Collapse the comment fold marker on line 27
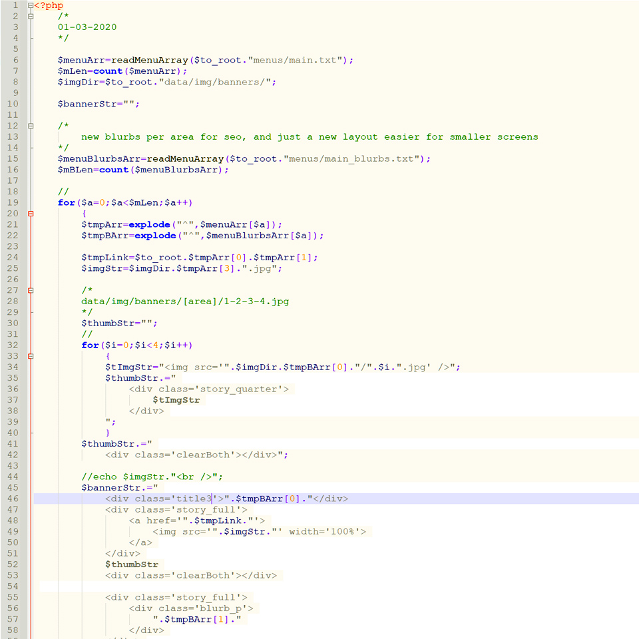The image size is (639, 639). [31, 290]
